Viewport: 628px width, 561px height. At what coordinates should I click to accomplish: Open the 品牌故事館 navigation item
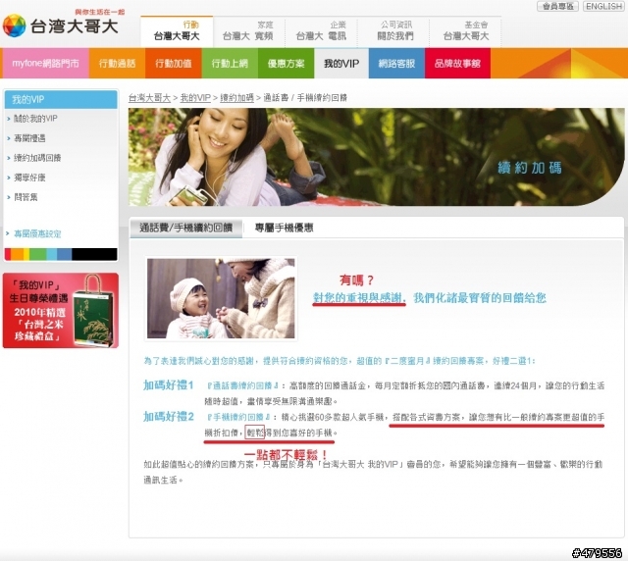457,64
